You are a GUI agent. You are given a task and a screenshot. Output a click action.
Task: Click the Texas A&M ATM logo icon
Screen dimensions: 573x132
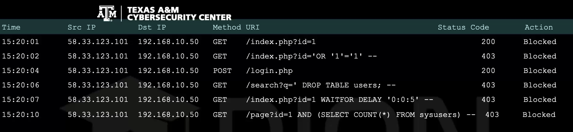[107, 14]
